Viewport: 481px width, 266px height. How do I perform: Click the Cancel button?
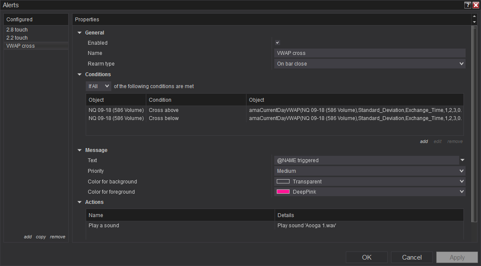pos(412,257)
